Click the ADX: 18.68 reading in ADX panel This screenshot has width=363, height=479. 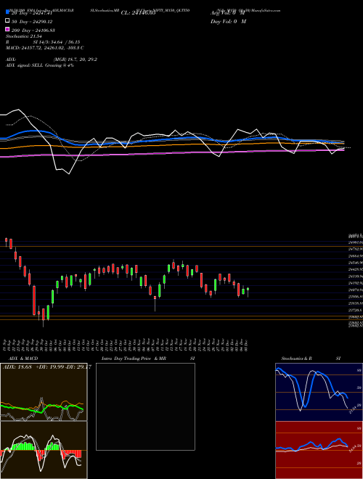click(x=17, y=367)
